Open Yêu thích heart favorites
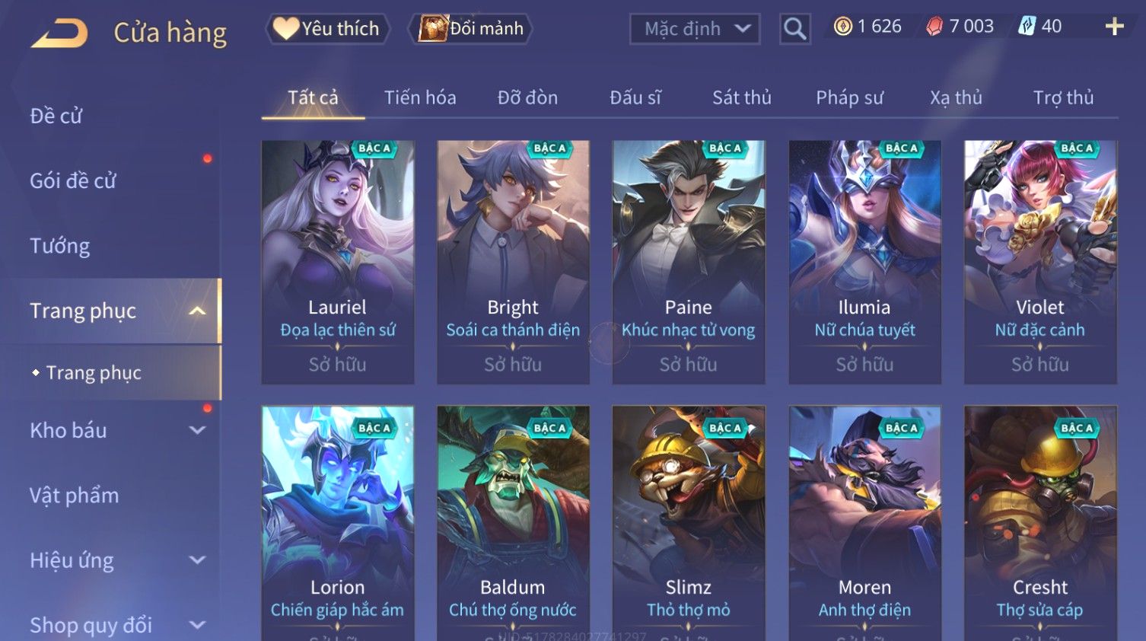The height and width of the screenshot is (641, 1146). pos(327,29)
